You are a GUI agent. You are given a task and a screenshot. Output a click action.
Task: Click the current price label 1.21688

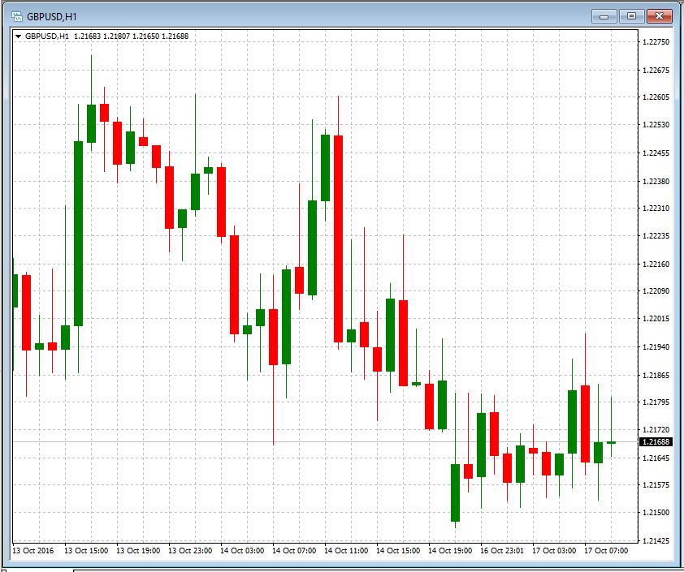[656, 441]
